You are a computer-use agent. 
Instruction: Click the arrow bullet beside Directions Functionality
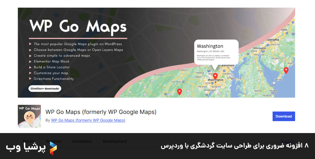[30, 79]
